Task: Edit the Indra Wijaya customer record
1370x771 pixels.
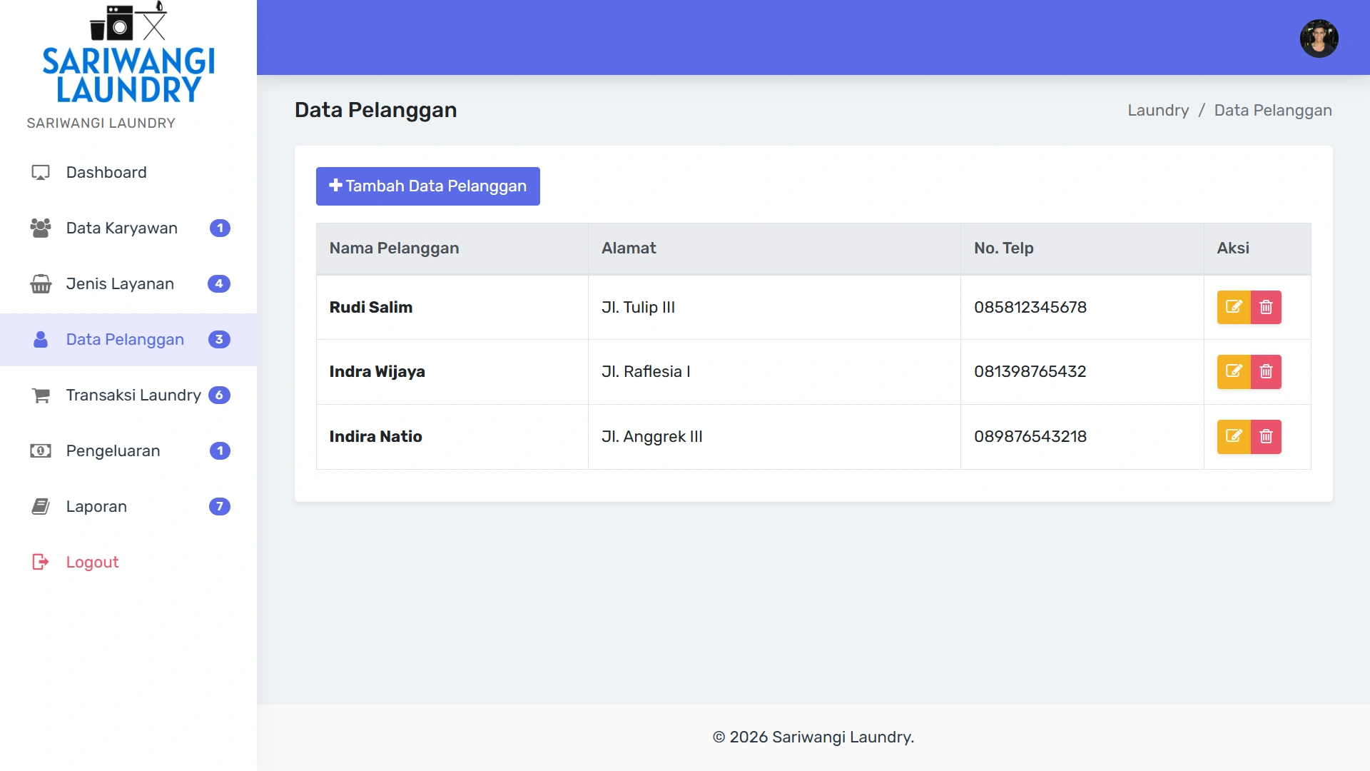Action: [1234, 372]
